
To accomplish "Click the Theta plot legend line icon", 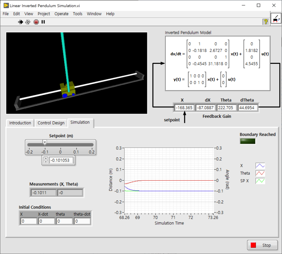I will click(260, 173).
